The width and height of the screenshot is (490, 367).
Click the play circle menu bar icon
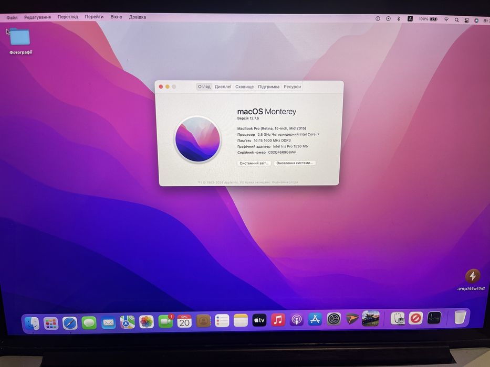(388, 19)
